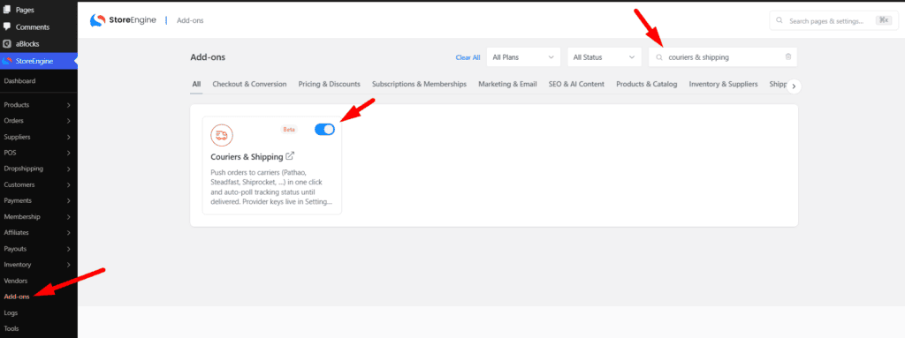Screen dimensions: 905x338
Task: Switch to Products & Catalog tab
Action: tap(646, 84)
